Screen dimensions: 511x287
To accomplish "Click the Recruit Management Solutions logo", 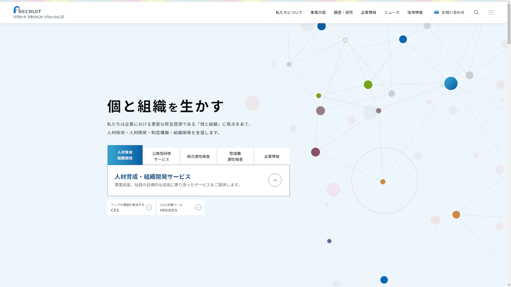I will pyautogui.click(x=38, y=12).
